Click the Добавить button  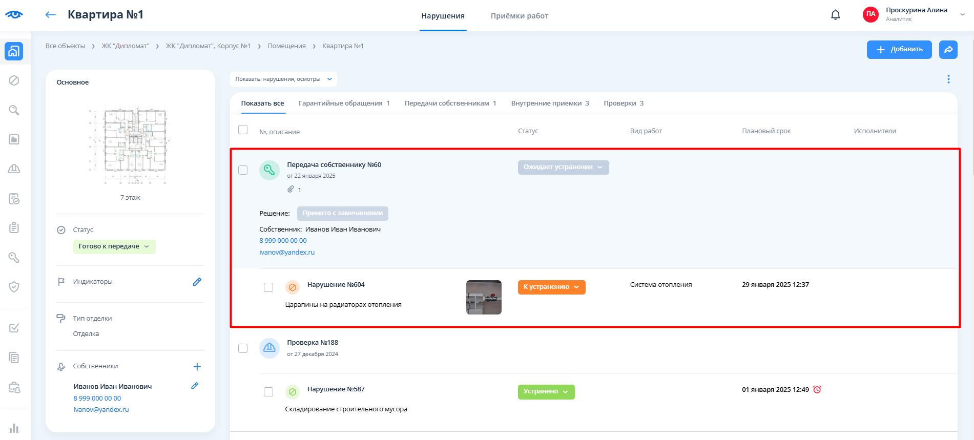click(x=899, y=50)
